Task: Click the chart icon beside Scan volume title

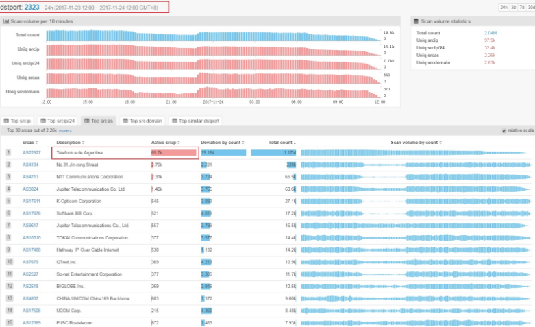Action: pos(7,21)
